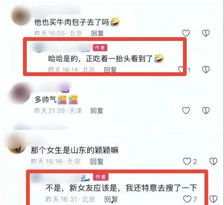Tap broken heart on 新女友 author reply

pyautogui.click(x=213, y=199)
